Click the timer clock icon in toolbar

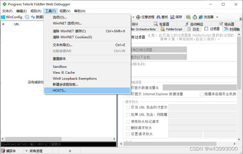195,17
